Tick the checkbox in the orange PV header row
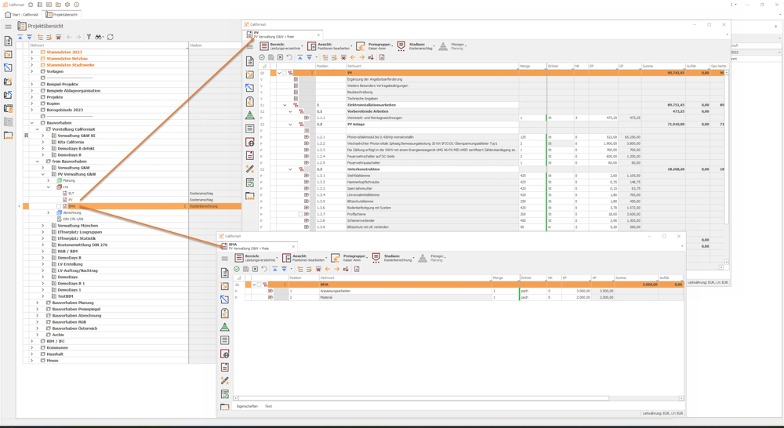The width and height of the screenshot is (784, 428). coord(284,73)
